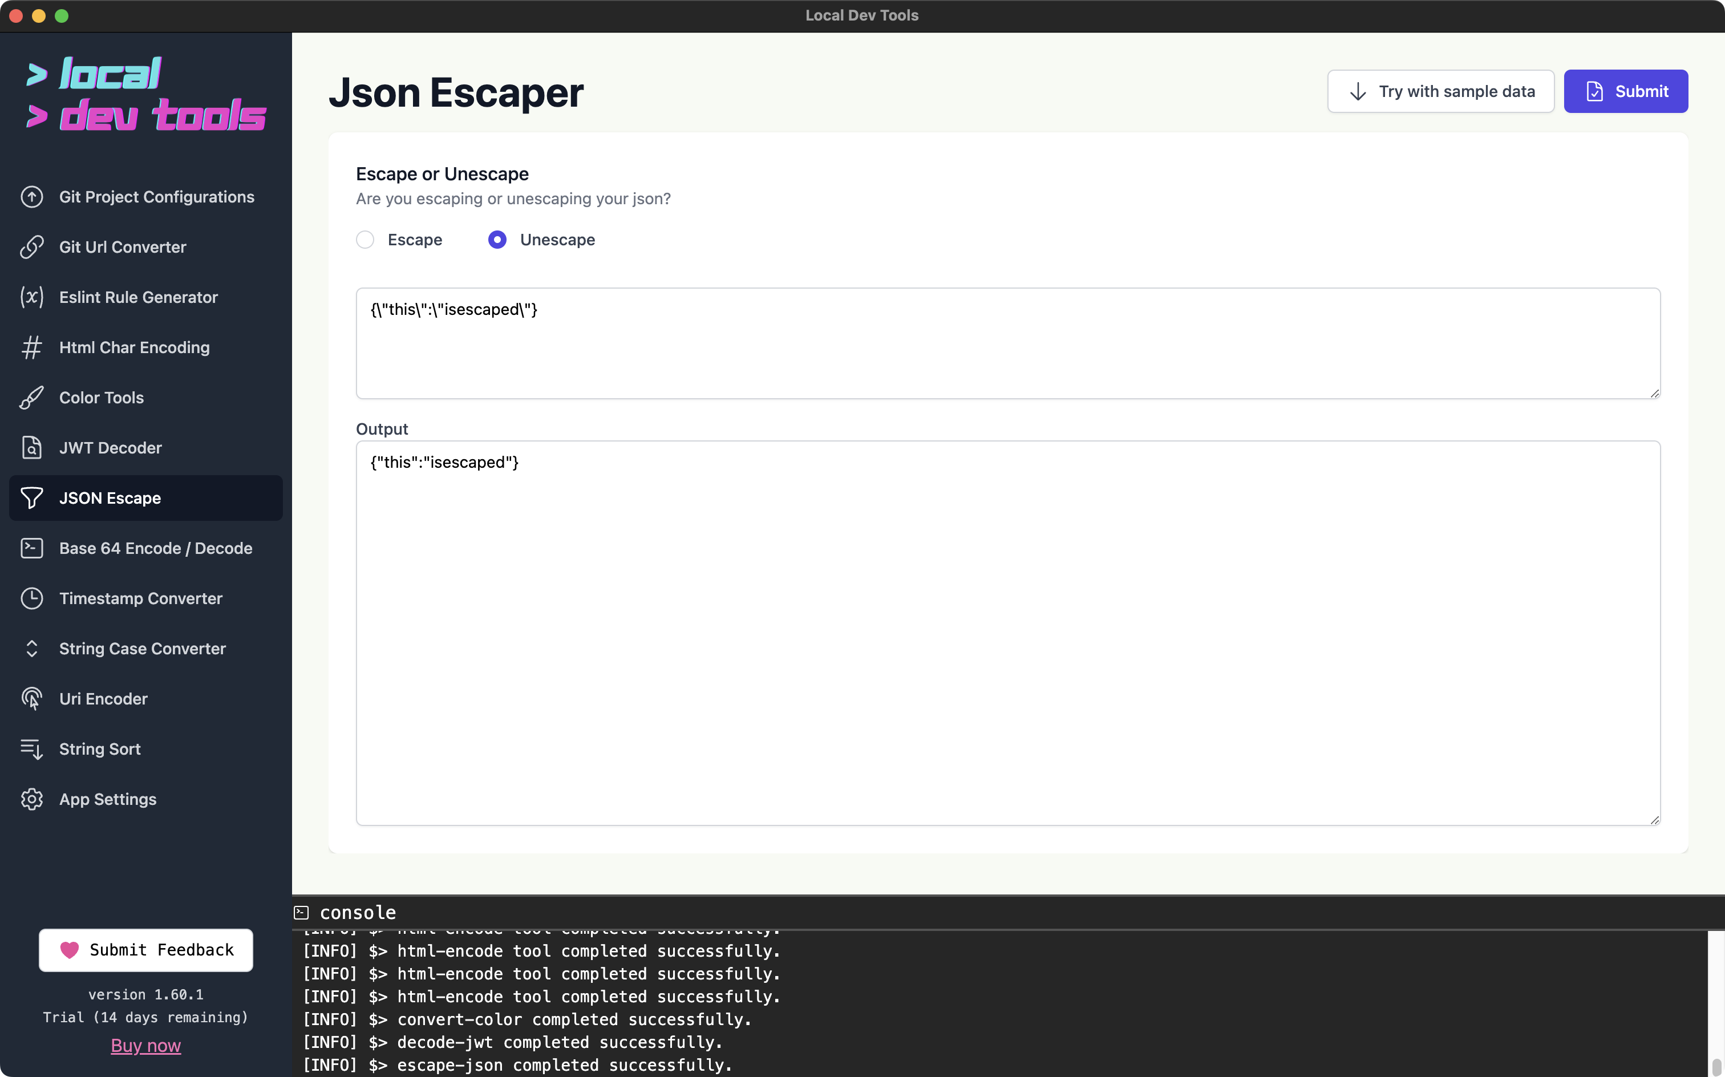Open the Color Tools page
The height and width of the screenshot is (1077, 1725).
tap(146, 398)
